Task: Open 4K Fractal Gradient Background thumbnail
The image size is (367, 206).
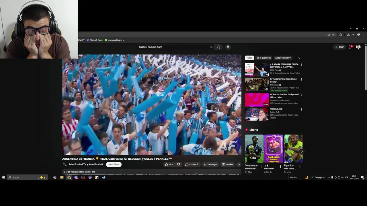Action: 257,100
